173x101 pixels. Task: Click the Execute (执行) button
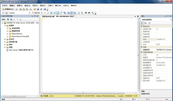(x=36, y=13)
